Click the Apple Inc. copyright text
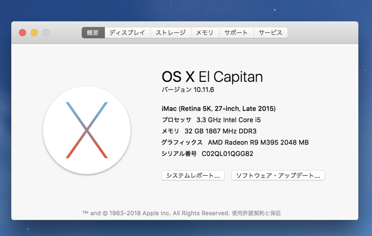The width and height of the screenshot is (372, 236). (x=156, y=213)
